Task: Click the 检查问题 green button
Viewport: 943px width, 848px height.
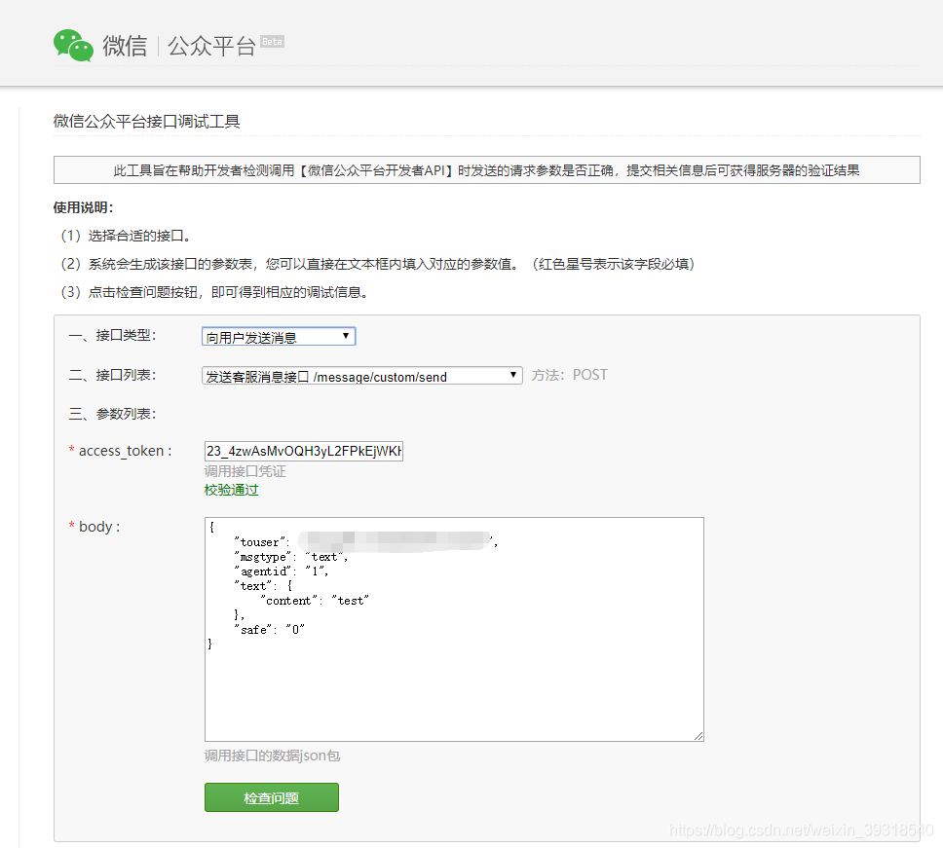Action: [271, 797]
